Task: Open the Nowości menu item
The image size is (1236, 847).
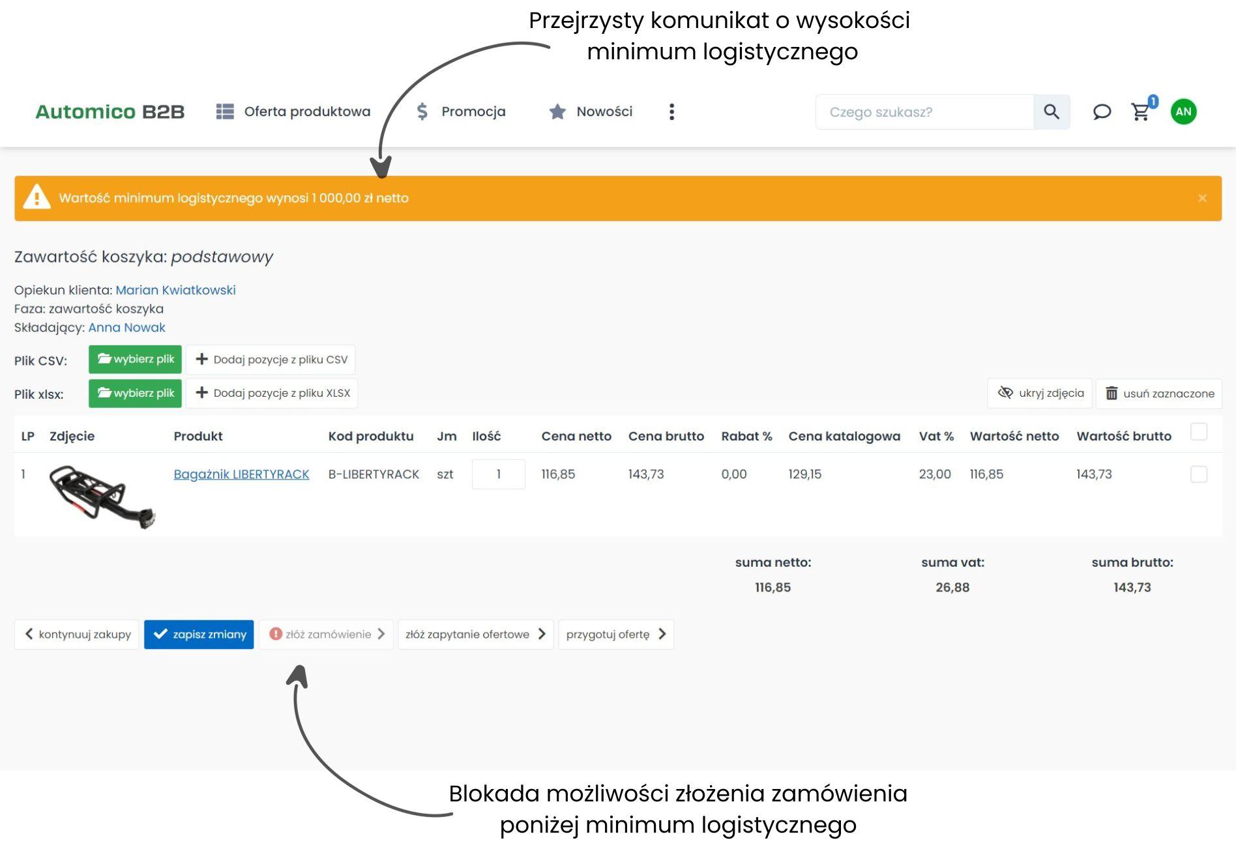Action: (591, 112)
